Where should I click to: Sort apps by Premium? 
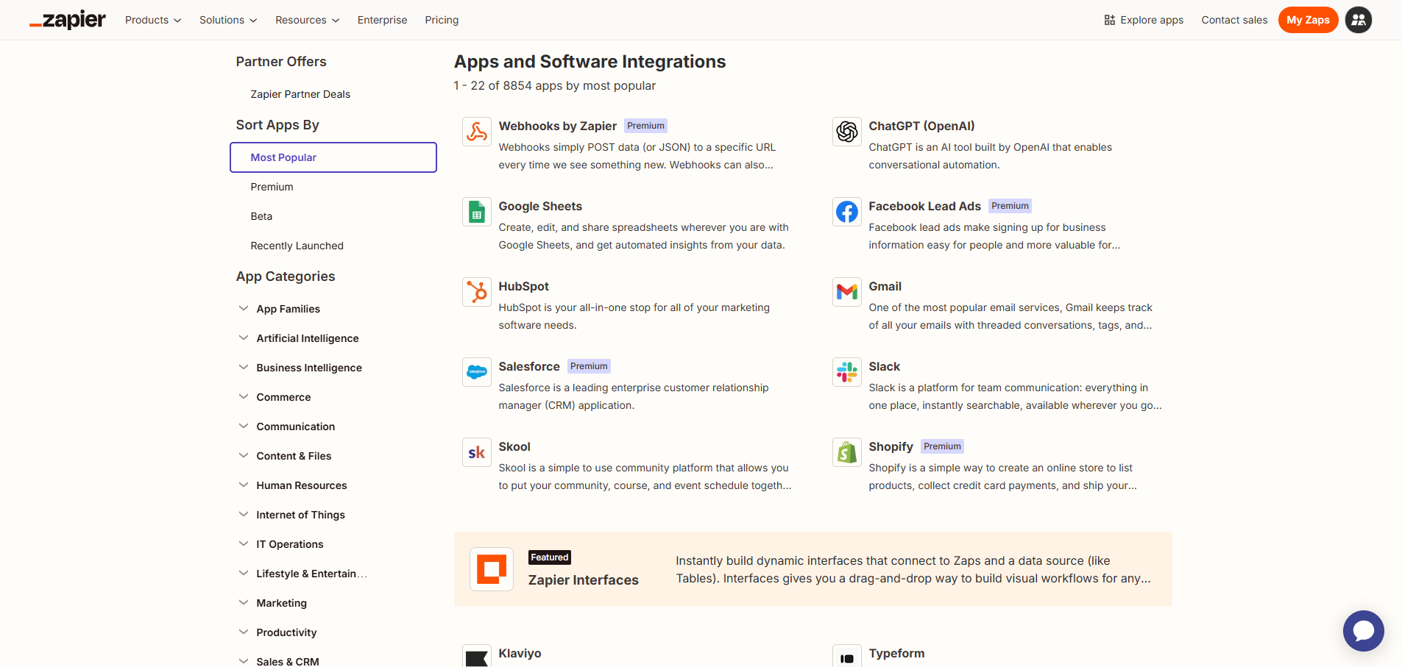272,187
